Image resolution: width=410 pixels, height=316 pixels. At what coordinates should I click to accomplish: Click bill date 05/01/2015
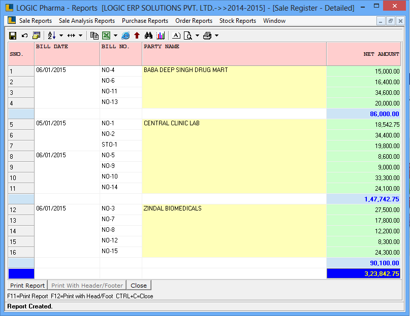pyautogui.click(x=51, y=123)
